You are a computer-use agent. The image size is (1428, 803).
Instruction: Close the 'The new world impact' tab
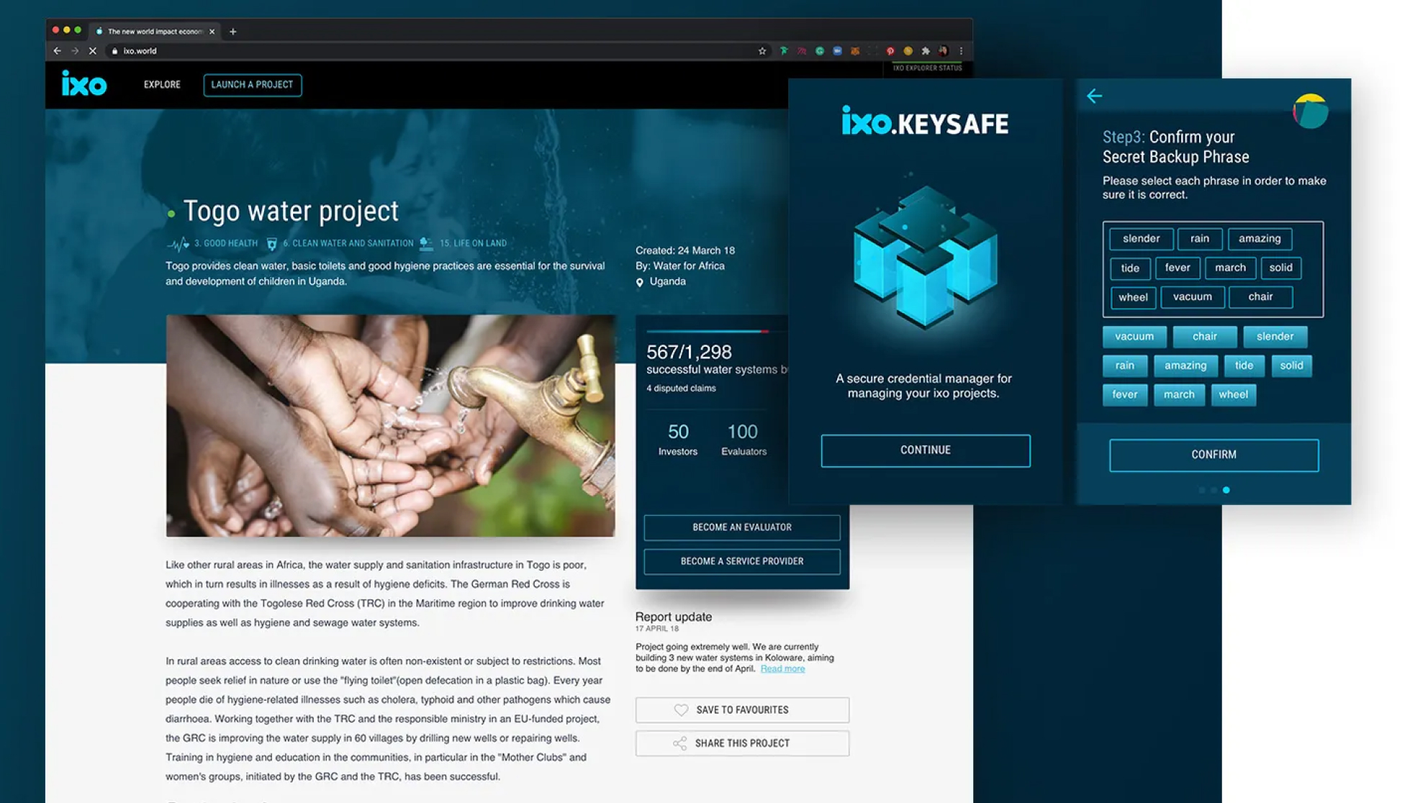pos(212,32)
